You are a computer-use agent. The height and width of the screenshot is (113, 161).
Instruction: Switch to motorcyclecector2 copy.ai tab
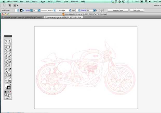[x=22, y=17]
